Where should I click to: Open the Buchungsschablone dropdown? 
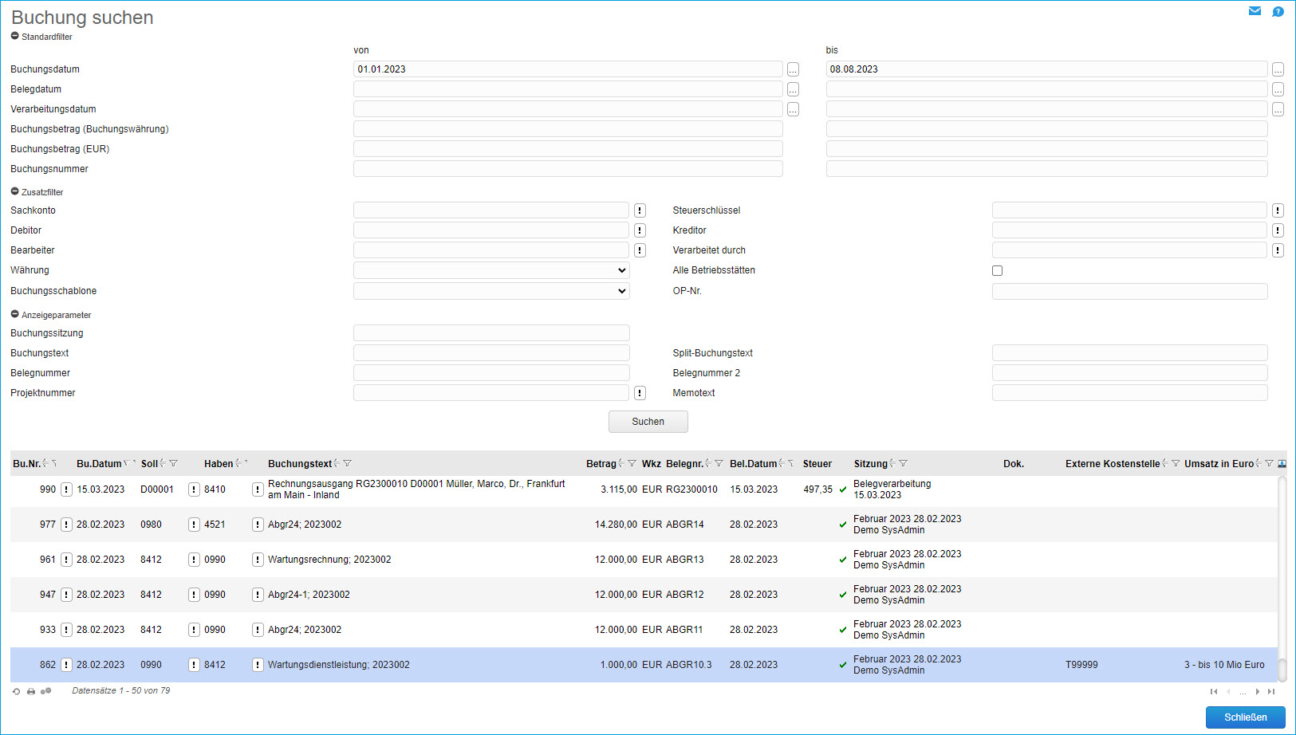pos(491,291)
